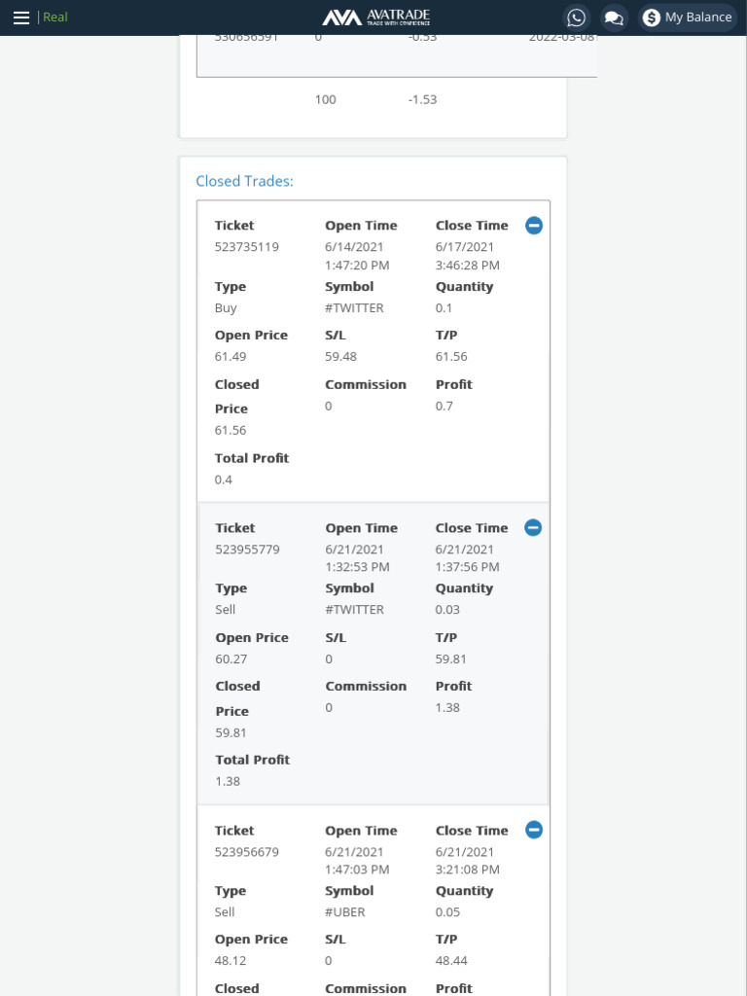Click the Sell type of the #TWITTER trade
747x996 pixels.
(x=226, y=610)
